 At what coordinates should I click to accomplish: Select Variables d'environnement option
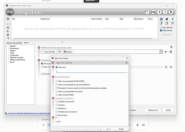(x=57, y=112)
